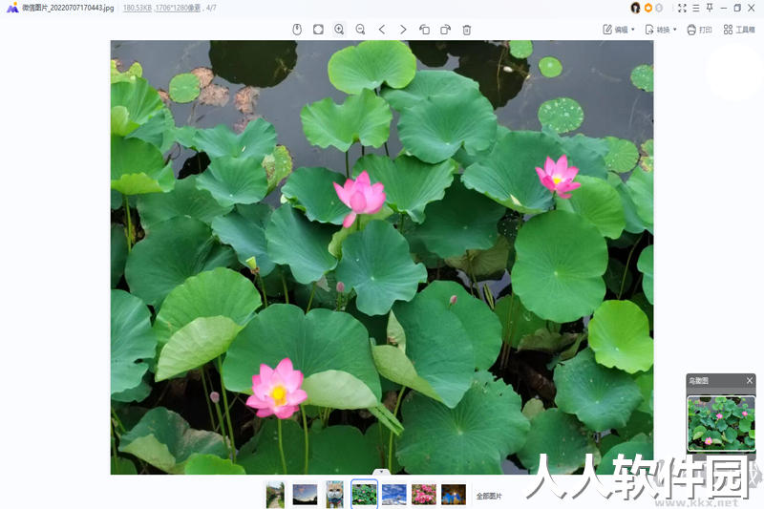Open the 工具箱 toolbox
The height and width of the screenshot is (509, 764).
(739, 30)
